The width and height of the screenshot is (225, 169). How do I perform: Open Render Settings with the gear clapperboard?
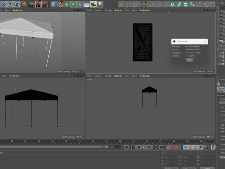(45, 4)
